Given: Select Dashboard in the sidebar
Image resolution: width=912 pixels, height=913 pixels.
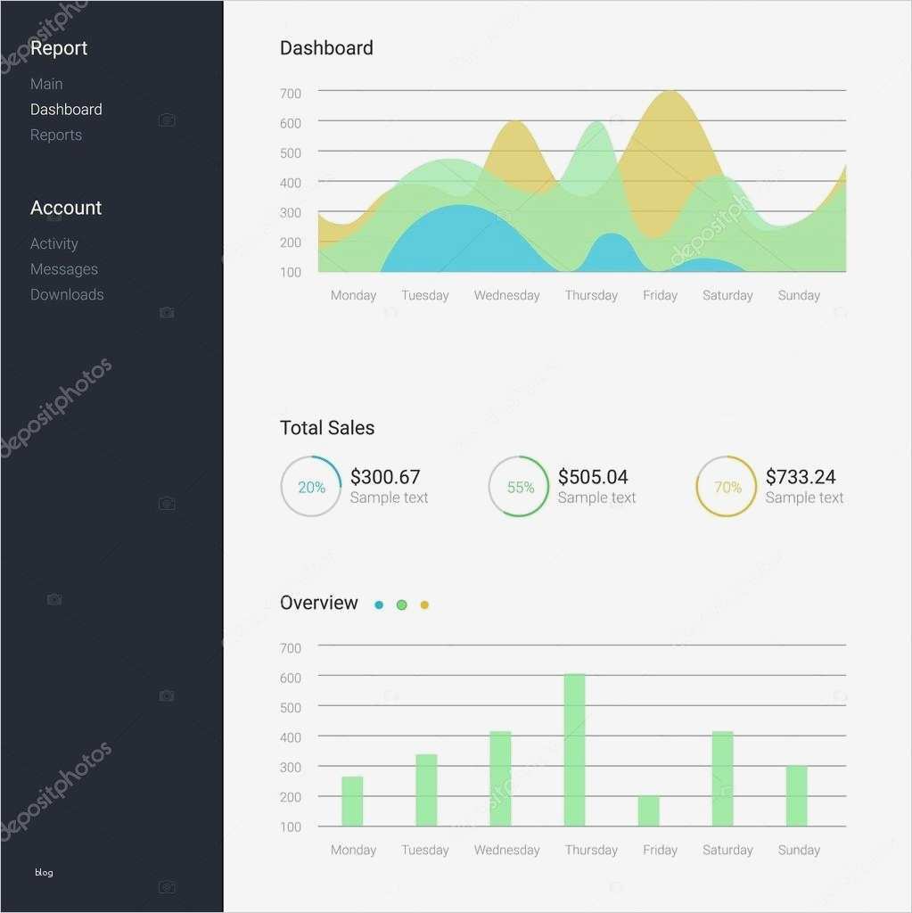Looking at the screenshot, I should (x=66, y=110).
